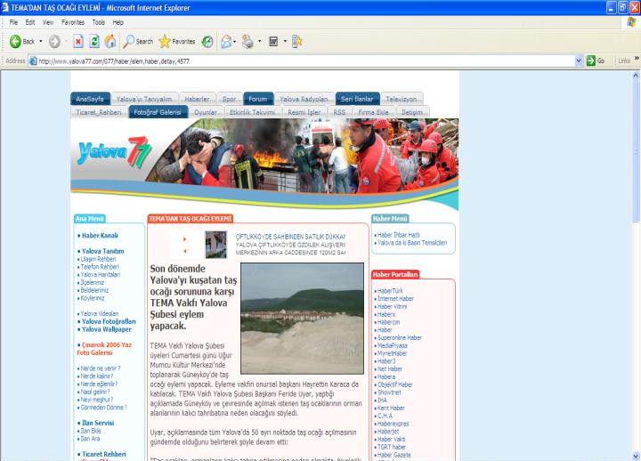The width and height of the screenshot is (641, 461).
Task: Click the Print icon
Action: 247,41
